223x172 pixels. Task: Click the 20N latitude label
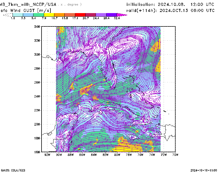37,124
